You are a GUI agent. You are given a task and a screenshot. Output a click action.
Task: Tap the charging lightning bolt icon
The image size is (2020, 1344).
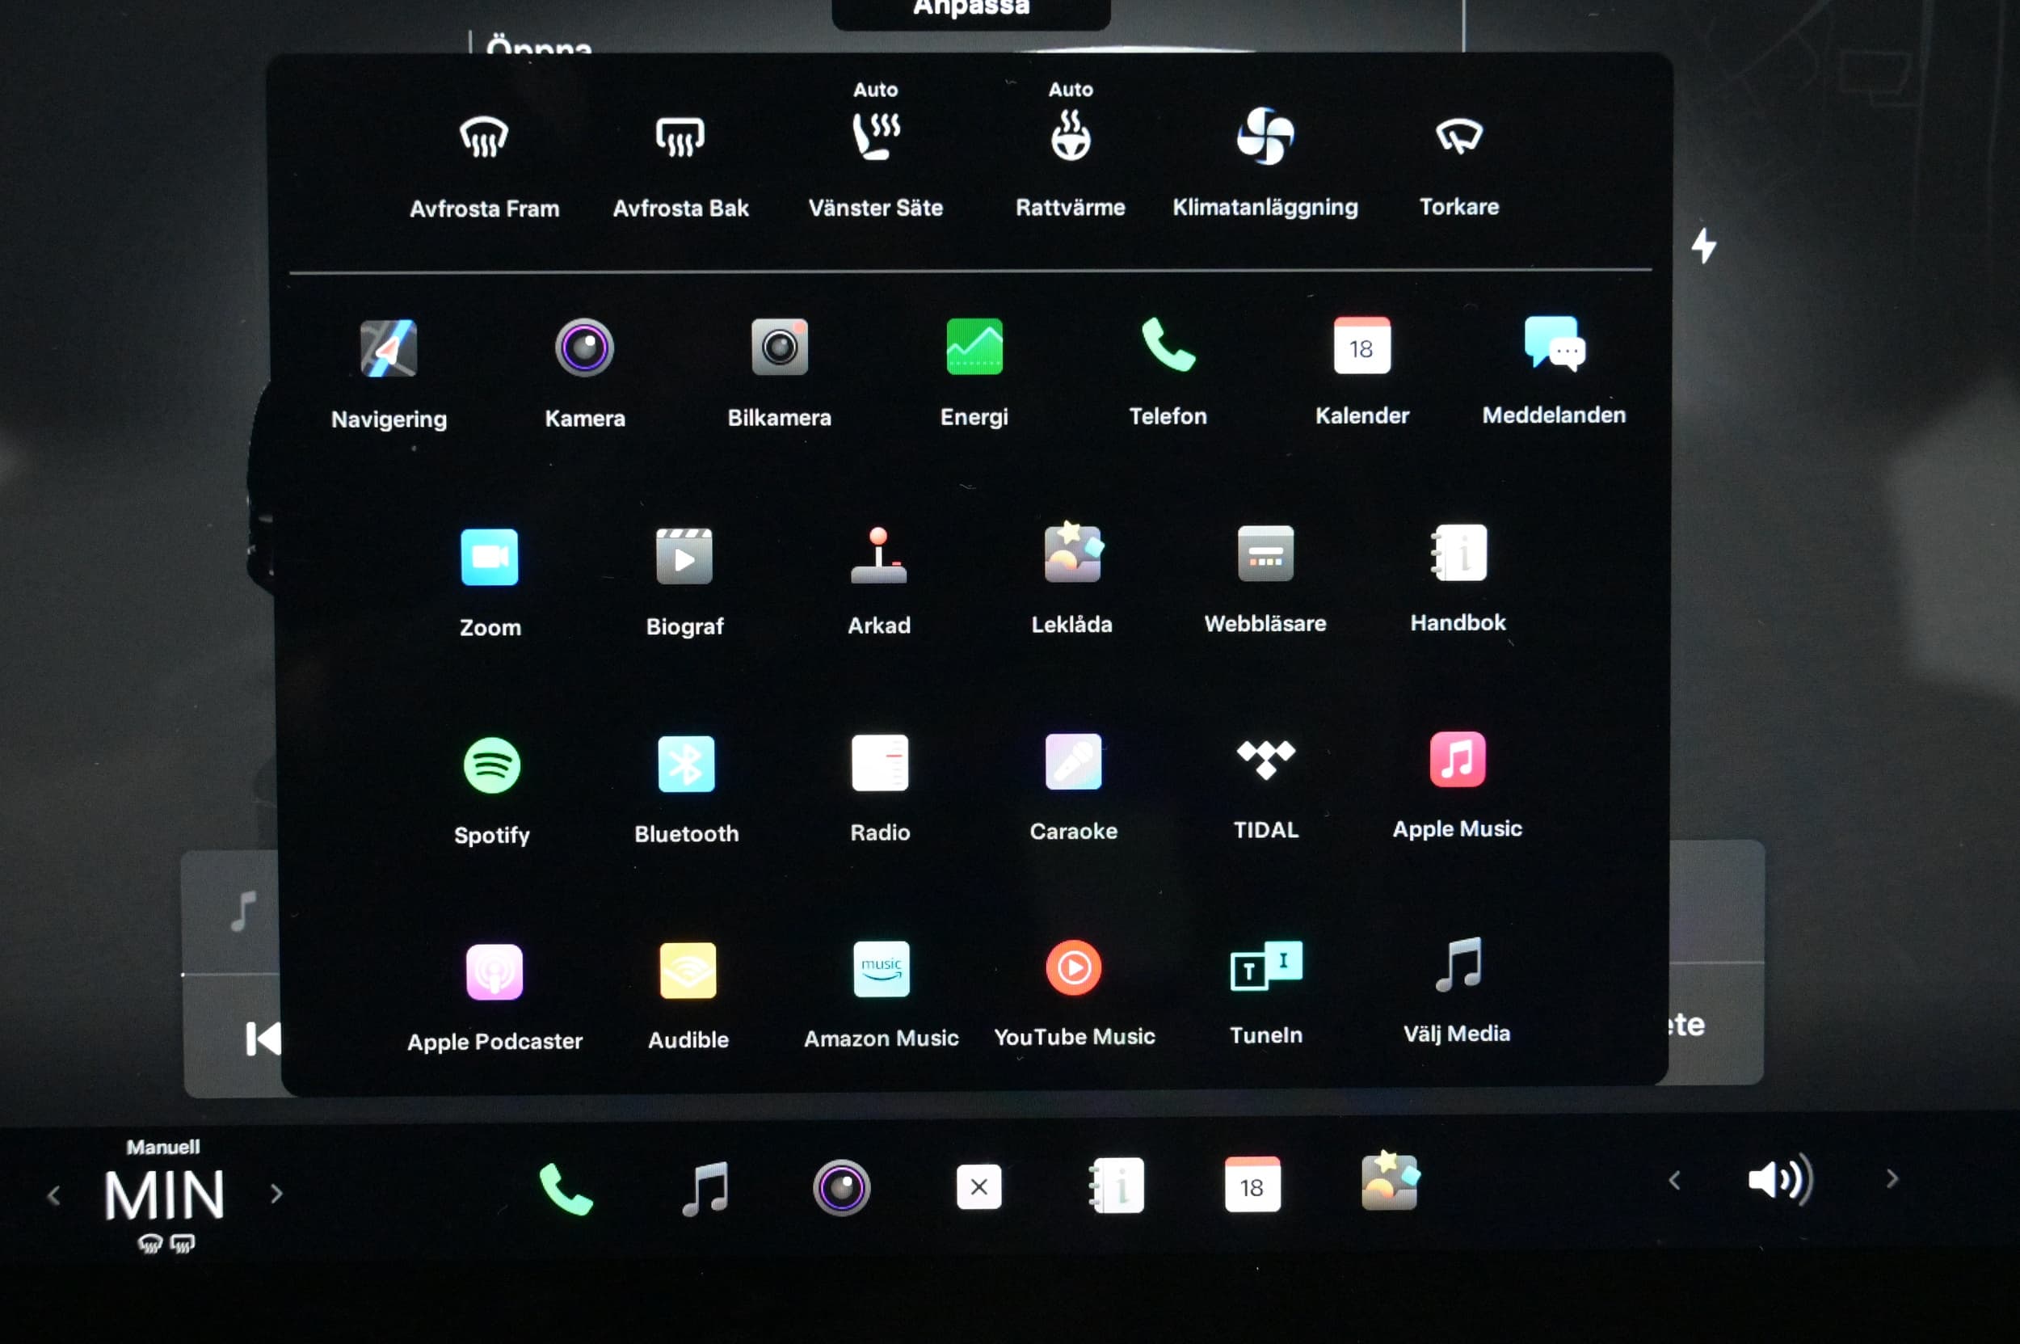click(x=1704, y=246)
